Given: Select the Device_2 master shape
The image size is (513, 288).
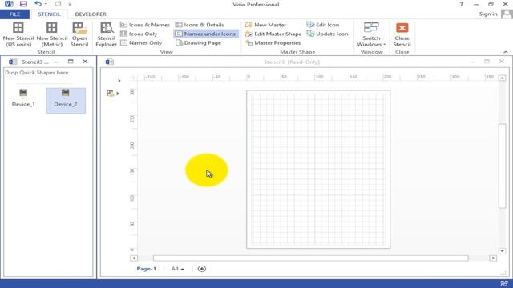Looking at the screenshot, I should pyautogui.click(x=66, y=101).
